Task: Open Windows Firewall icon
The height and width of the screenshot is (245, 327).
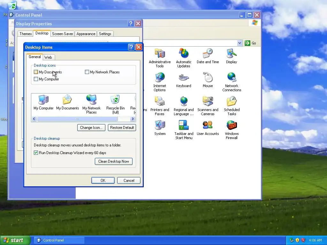Action: pos(232,130)
